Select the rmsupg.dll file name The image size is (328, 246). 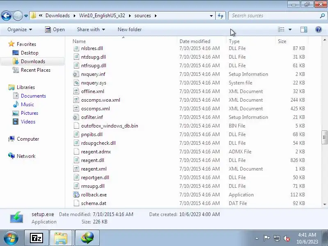pos(93,186)
